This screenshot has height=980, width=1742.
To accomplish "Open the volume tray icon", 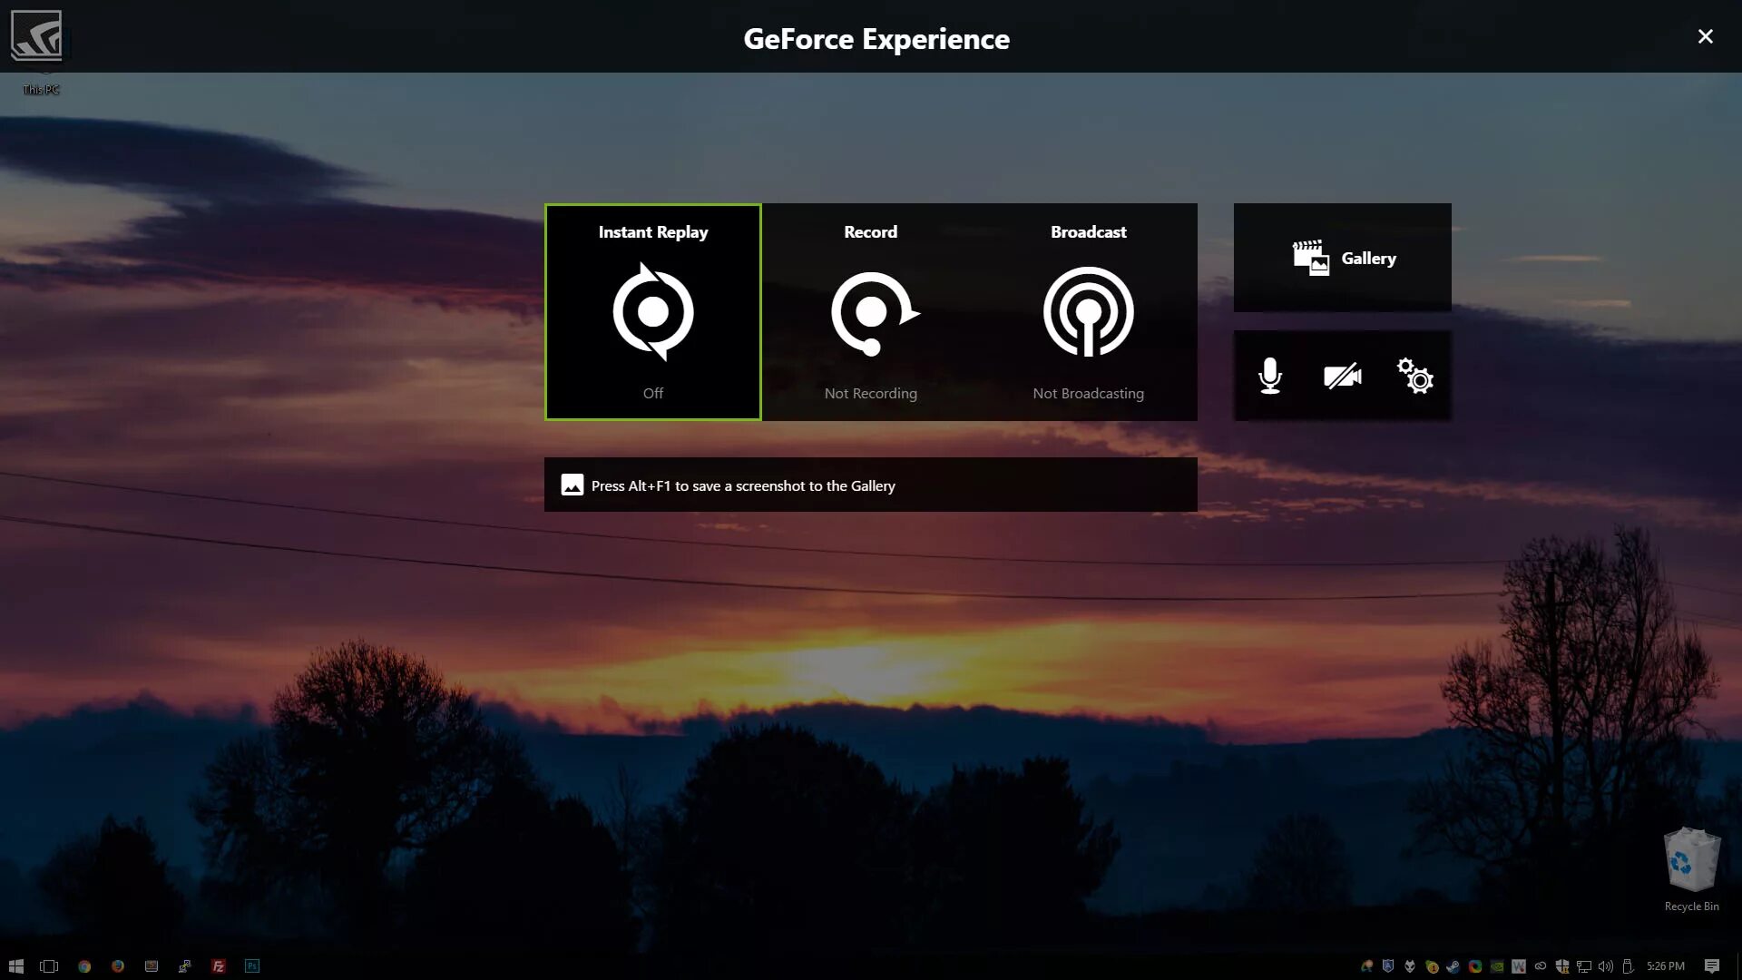I will (1606, 966).
